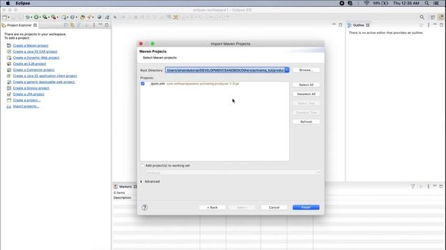Click the Refresh button

click(306, 122)
